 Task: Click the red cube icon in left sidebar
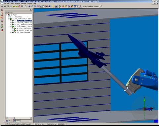click(x=2, y=30)
